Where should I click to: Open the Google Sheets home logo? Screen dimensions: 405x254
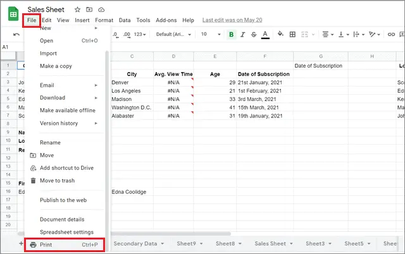click(13, 15)
